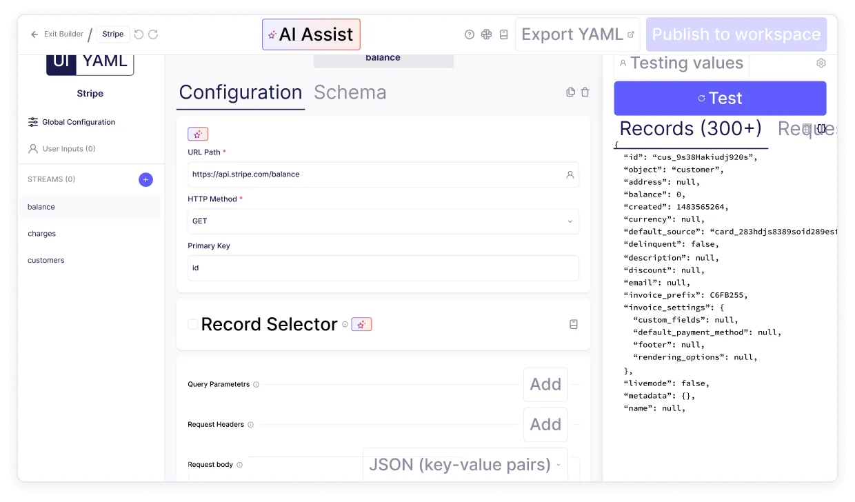Open Global Configuration
855x502 pixels.
[x=72, y=122]
